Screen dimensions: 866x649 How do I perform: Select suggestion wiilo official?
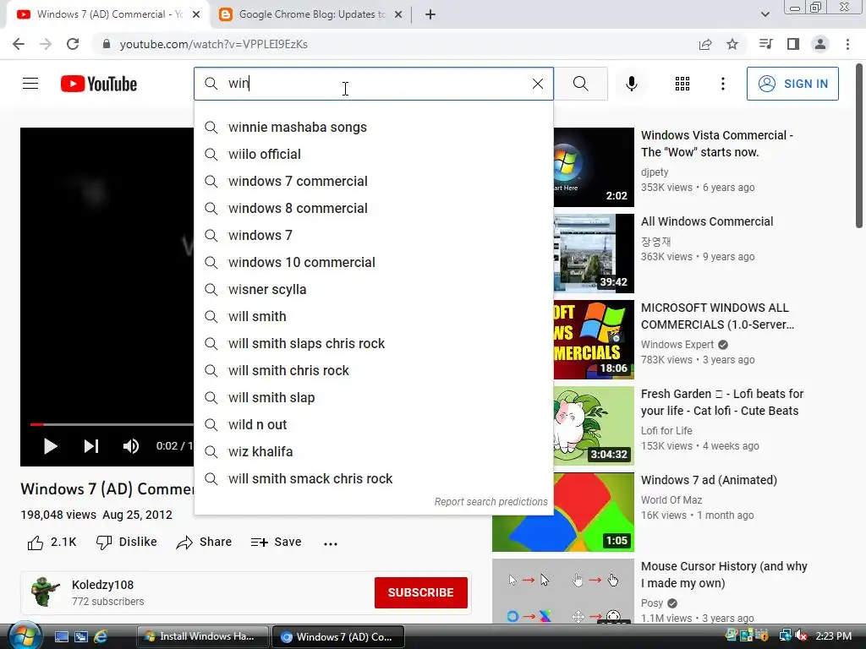pos(373,154)
